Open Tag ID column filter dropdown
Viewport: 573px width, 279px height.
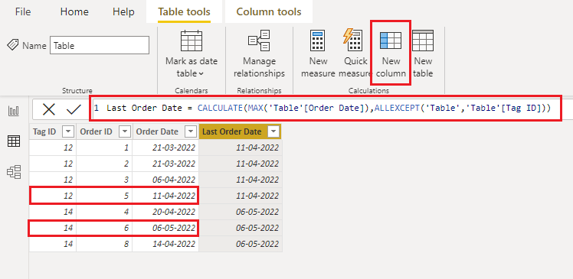[68, 131]
